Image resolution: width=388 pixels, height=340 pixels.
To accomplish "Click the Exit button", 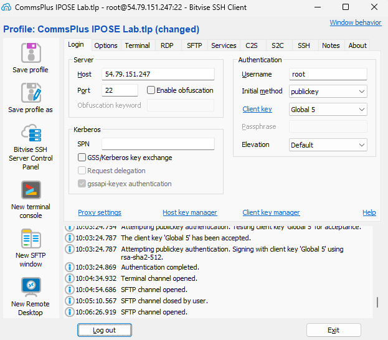I will (x=334, y=330).
